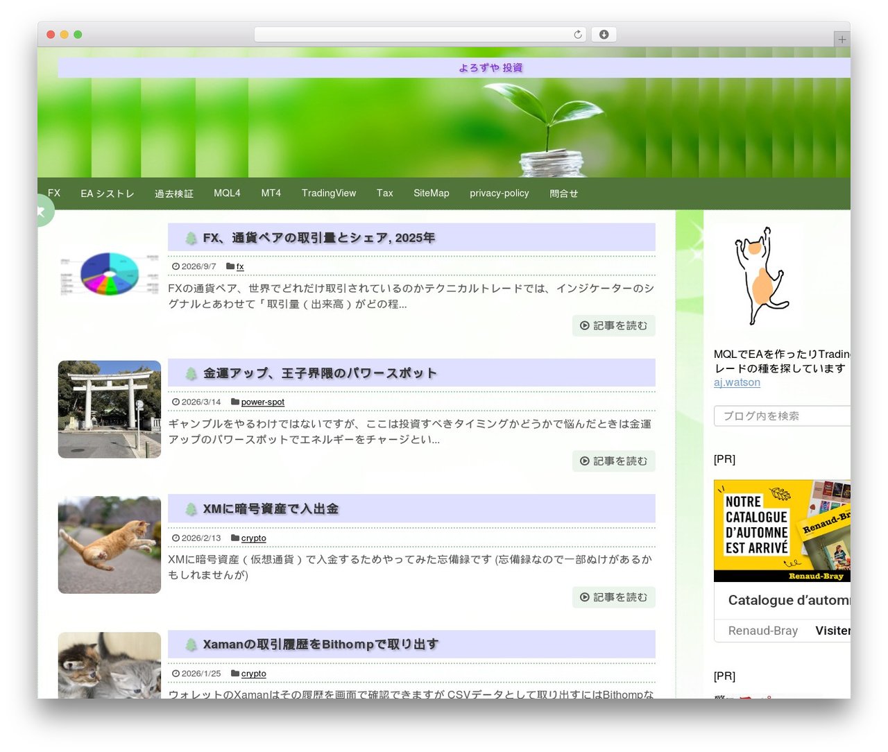The width and height of the screenshot is (888, 752).
Task: Click tree icon beside XMに暗号資産で入出金 title
Action: [x=191, y=509]
